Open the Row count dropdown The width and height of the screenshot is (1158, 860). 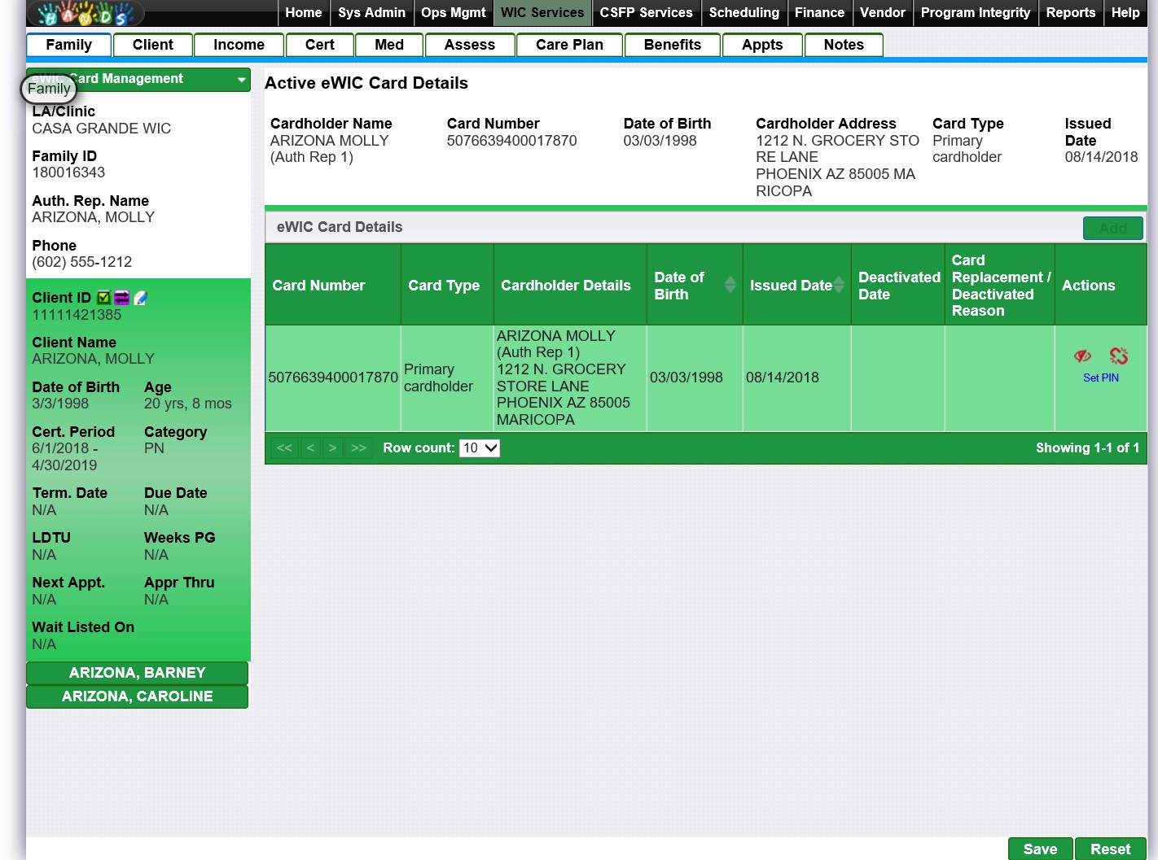(x=479, y=448)
